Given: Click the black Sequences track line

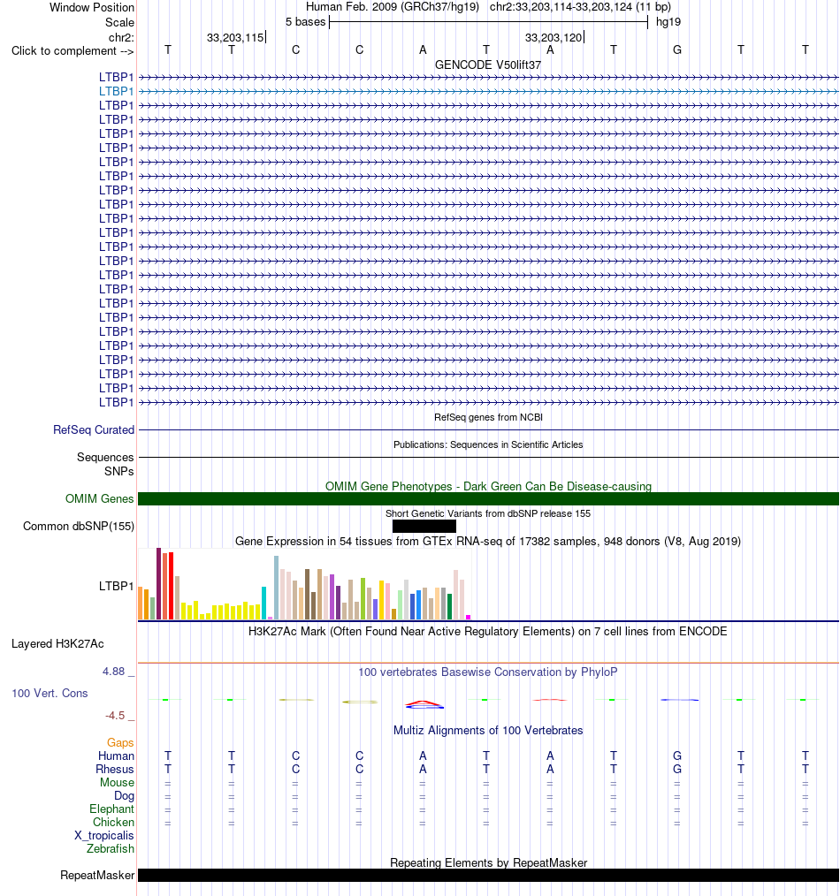Looking at the screenshot, I should [x=488, y=457].
